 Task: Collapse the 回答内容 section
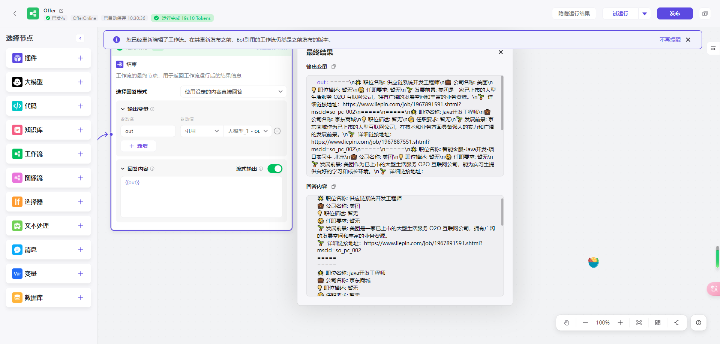[123, 169]
